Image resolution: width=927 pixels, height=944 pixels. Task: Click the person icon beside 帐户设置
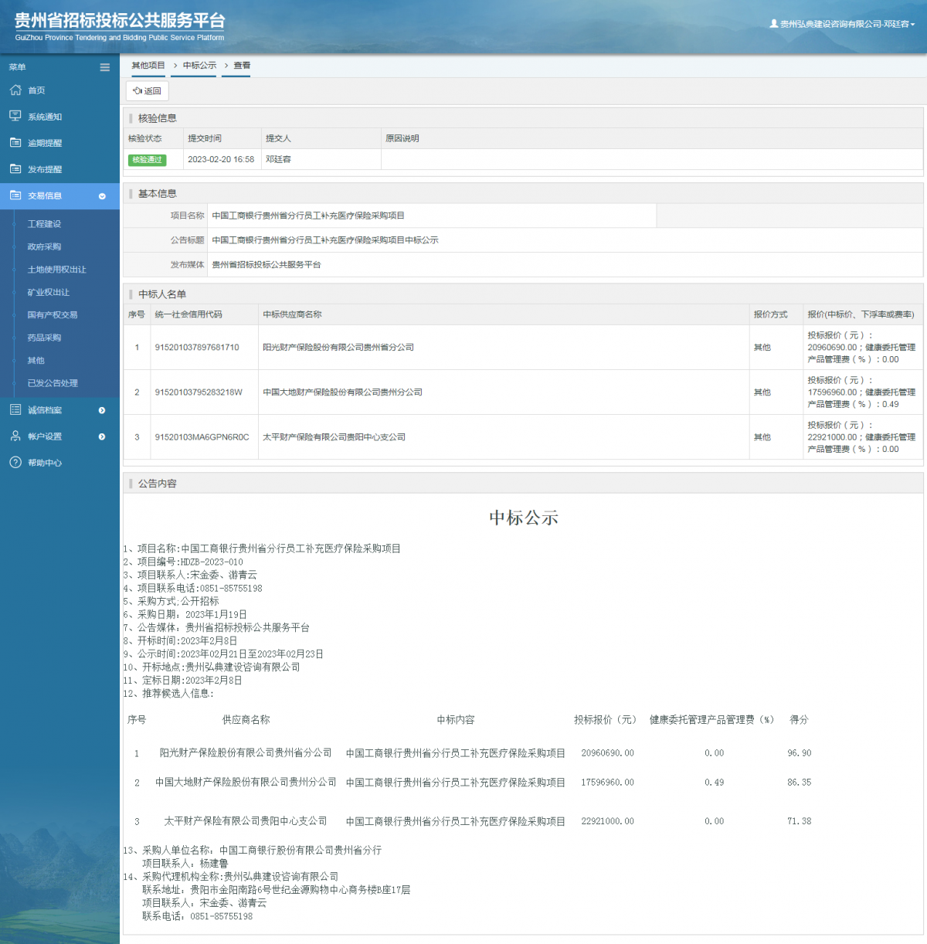coord(15,436)
